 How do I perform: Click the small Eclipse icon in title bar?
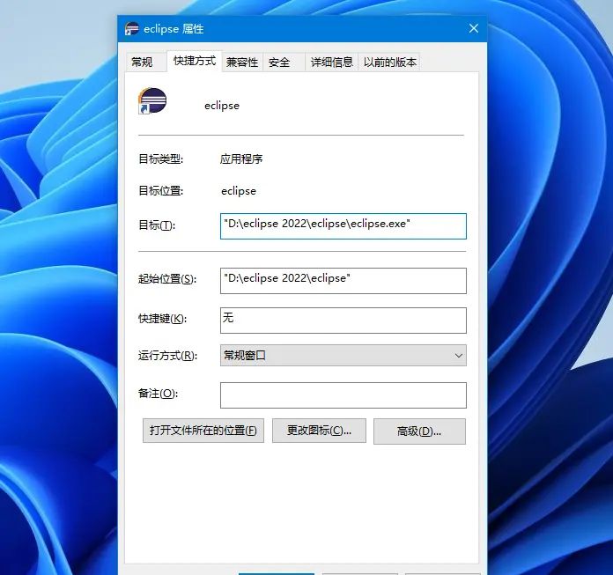click(x=131, y=29)
